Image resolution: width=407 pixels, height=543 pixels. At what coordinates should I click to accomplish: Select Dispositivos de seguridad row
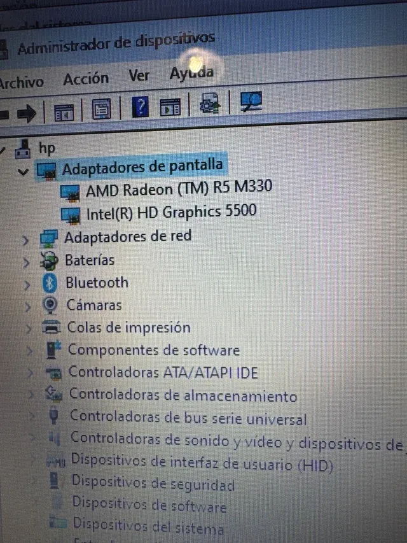coord(153,483)
